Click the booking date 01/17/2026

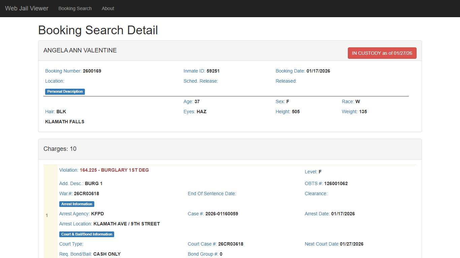[318, 71]
